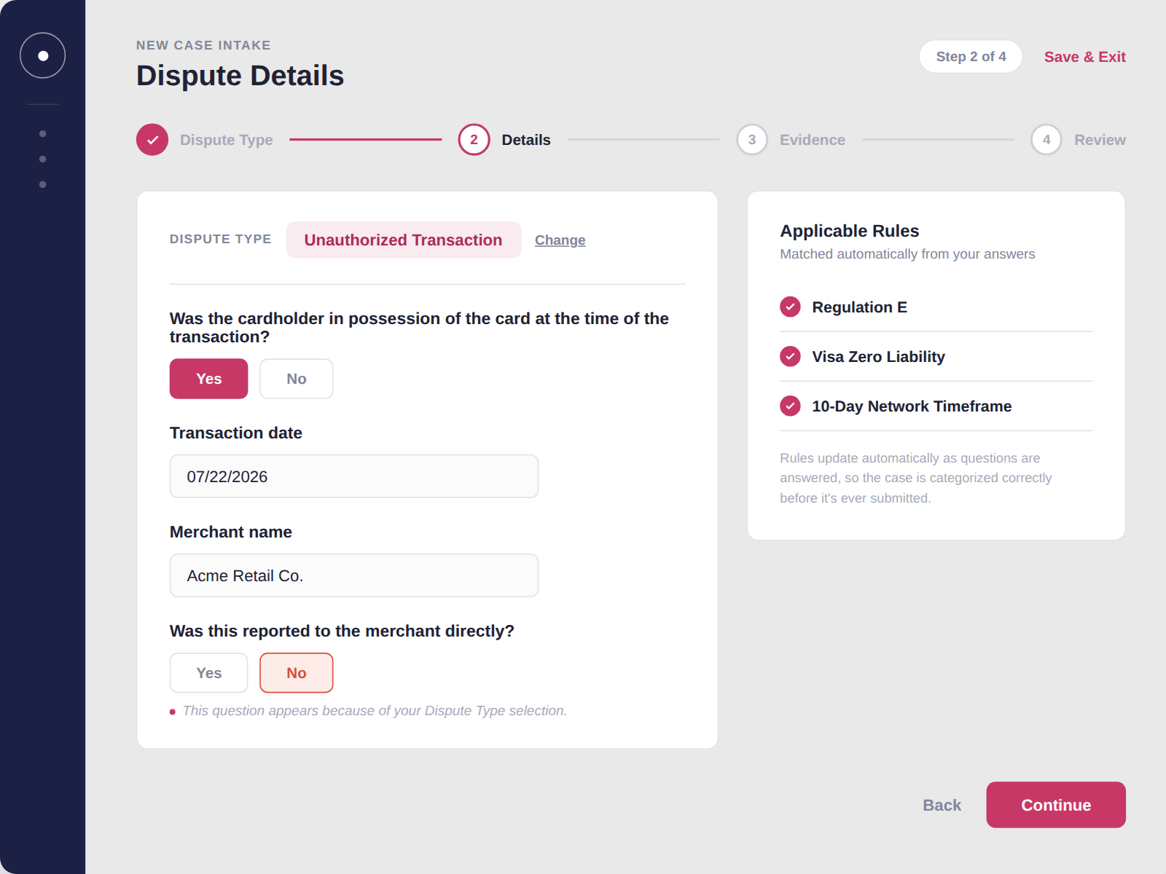
Task: Focus the Merchant name field
Action: (x=354, y=575)
